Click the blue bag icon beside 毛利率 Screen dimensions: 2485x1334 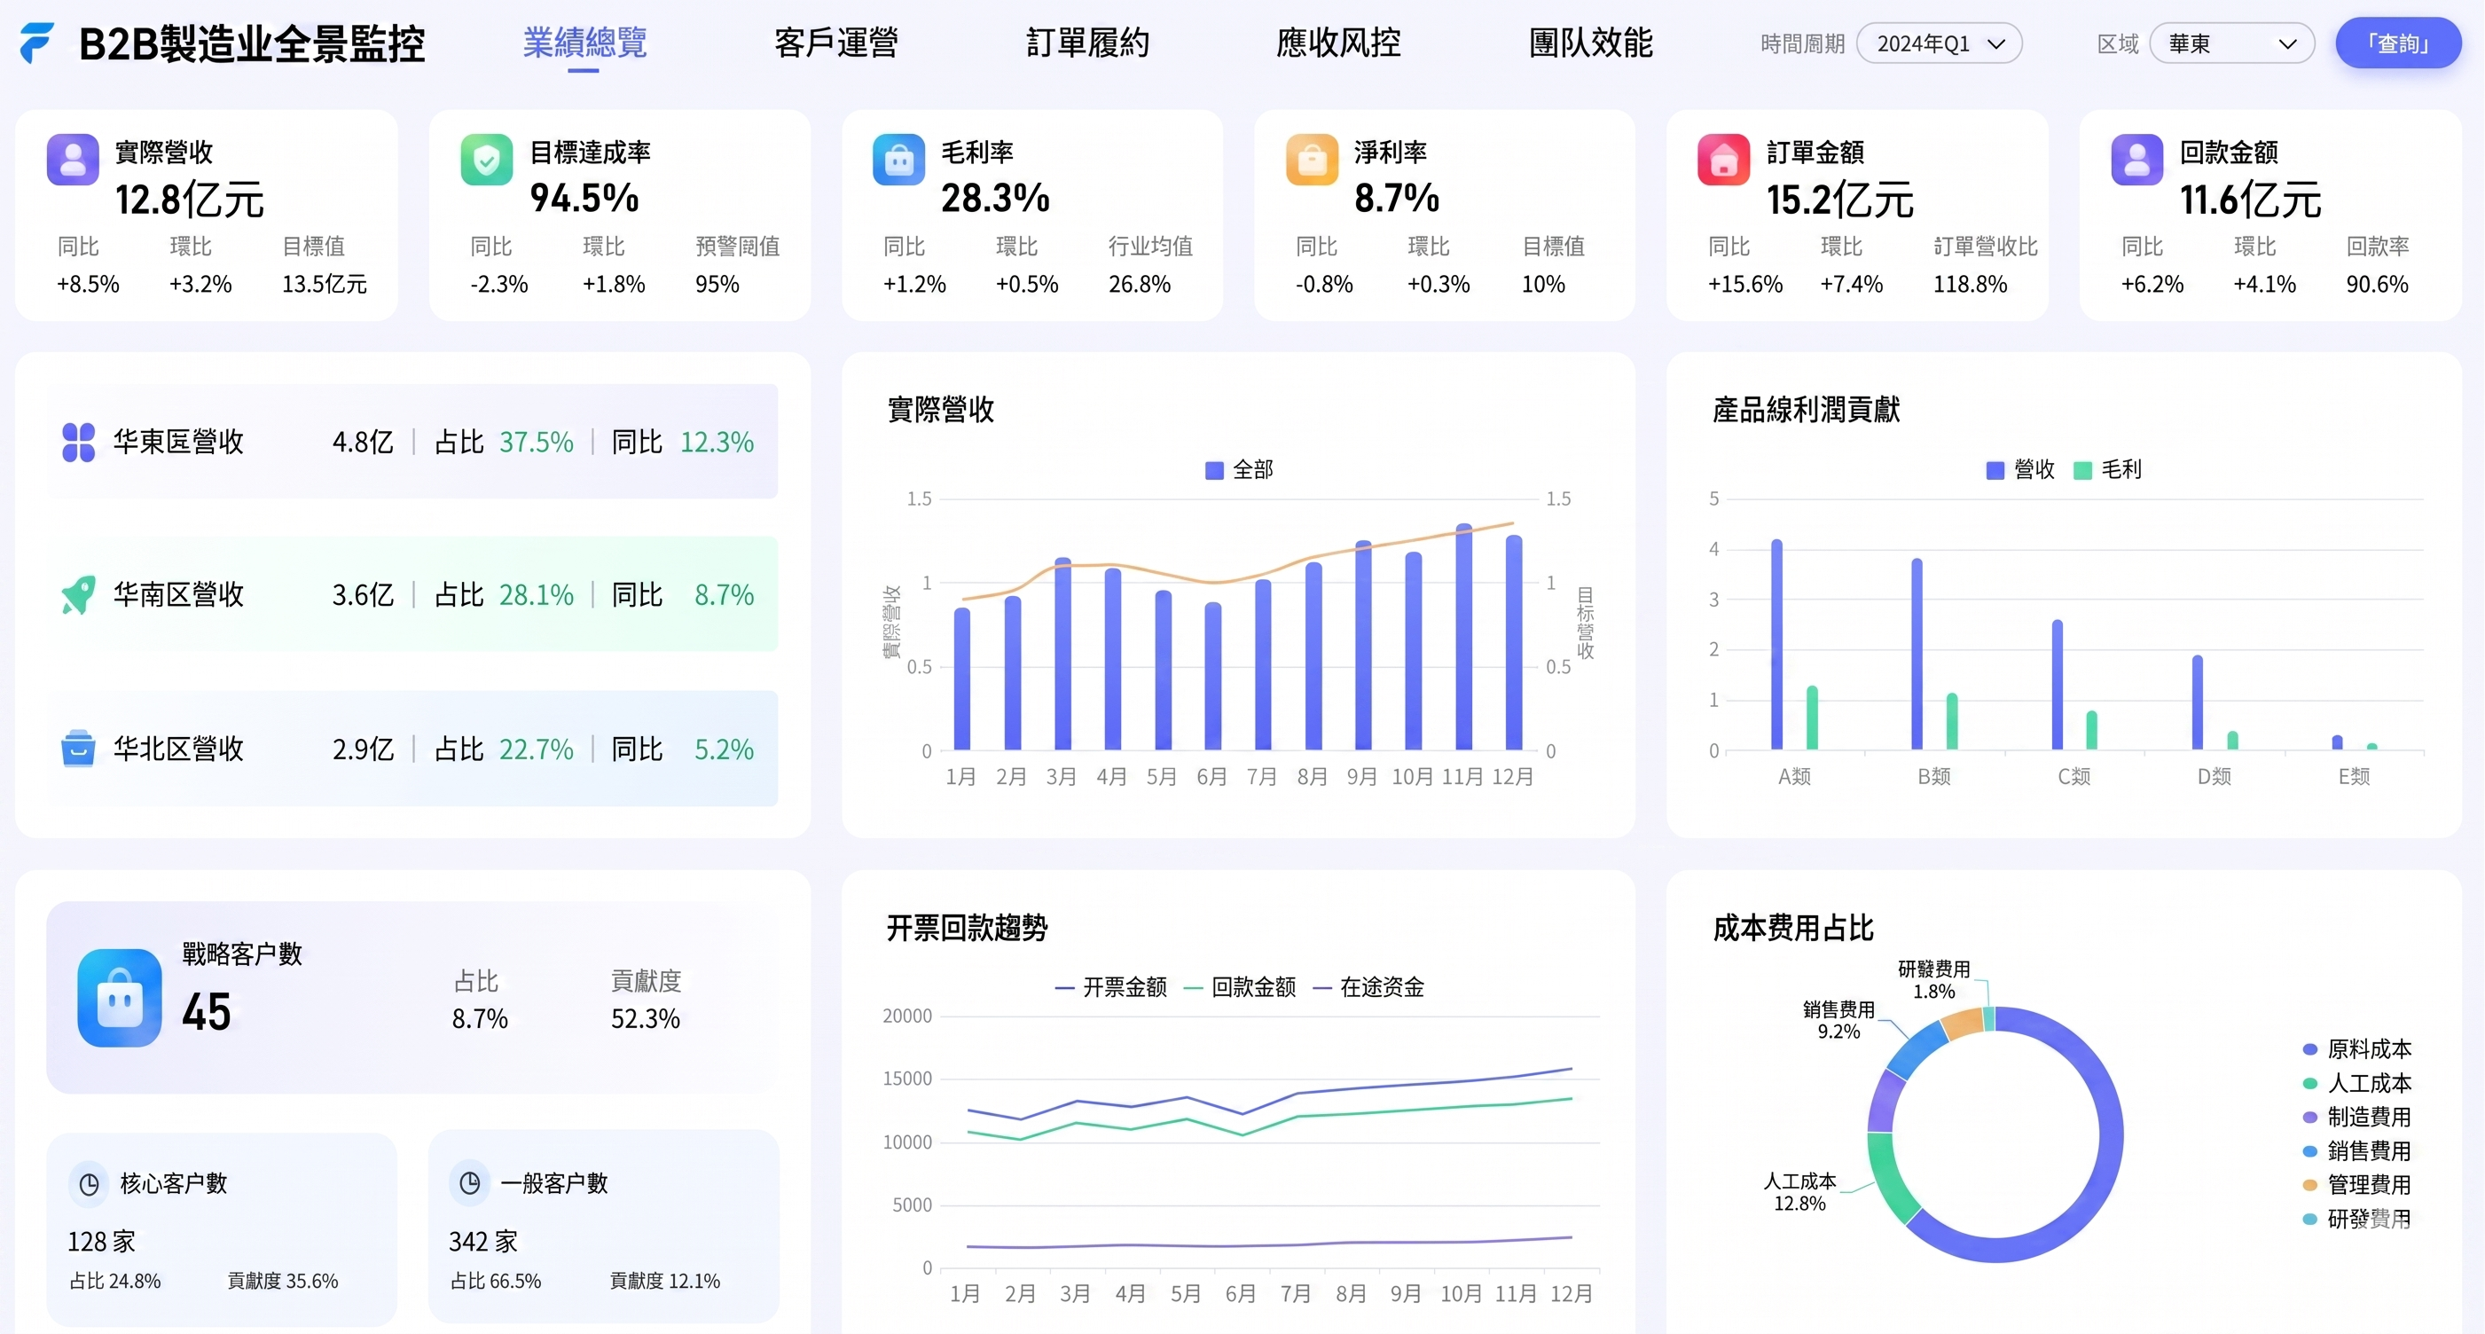point(898,159)
